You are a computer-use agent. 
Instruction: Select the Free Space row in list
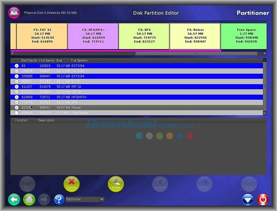(138, 112)
